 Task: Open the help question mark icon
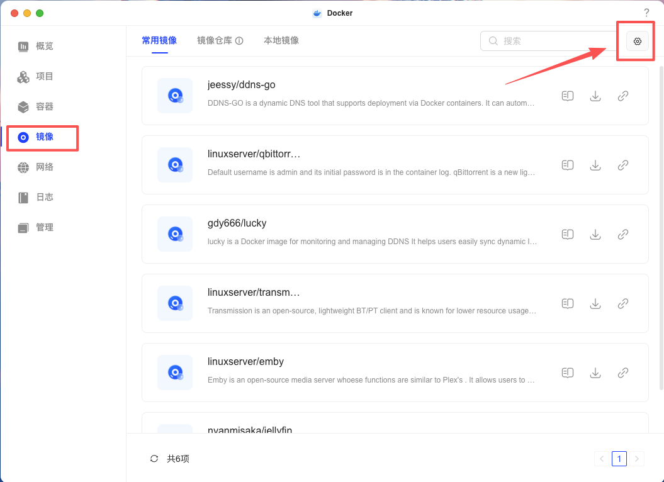pos(646,13)
